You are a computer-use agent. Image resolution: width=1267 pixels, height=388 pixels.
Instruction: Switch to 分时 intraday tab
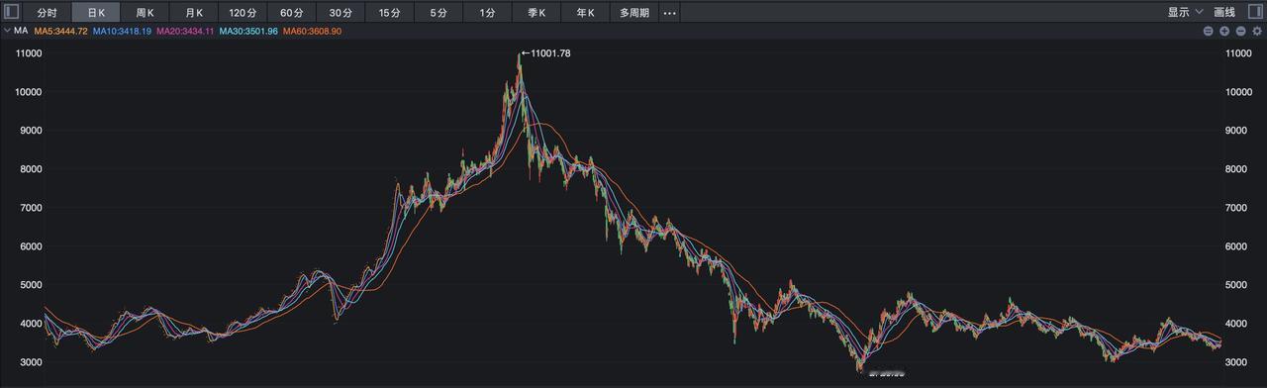(47, 13)
